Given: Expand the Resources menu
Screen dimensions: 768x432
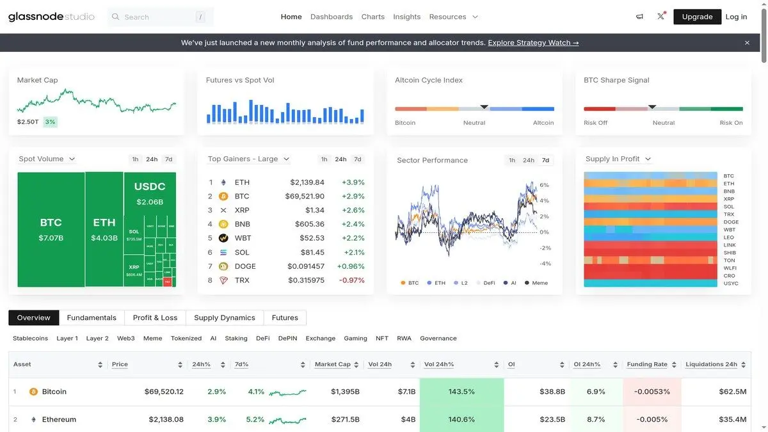Looking at the screenshot, I should 454,17.
